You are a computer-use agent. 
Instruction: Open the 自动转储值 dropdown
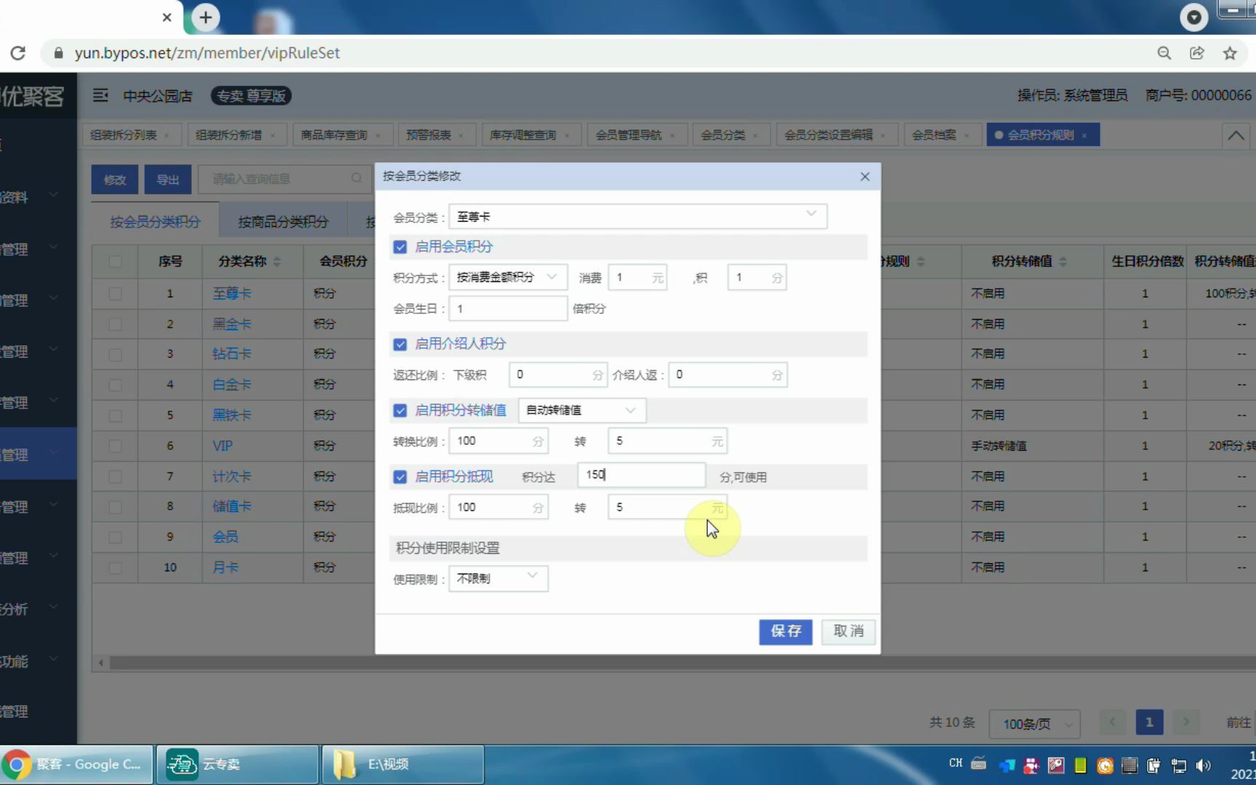(581, 411)
